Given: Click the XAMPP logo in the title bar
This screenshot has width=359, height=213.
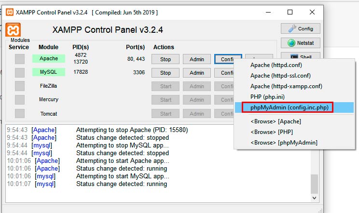Looking at the screenshot, I should [9, 12].
